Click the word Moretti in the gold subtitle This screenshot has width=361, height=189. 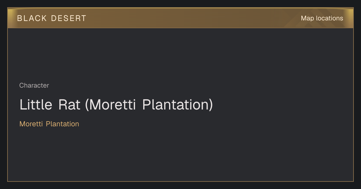(x=31, y=124)
